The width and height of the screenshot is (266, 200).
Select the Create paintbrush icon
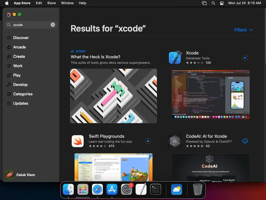[x=9, y=57]
